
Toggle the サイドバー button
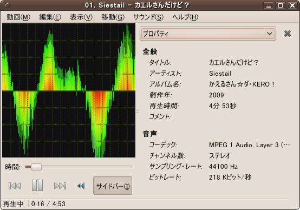(113, 186)
